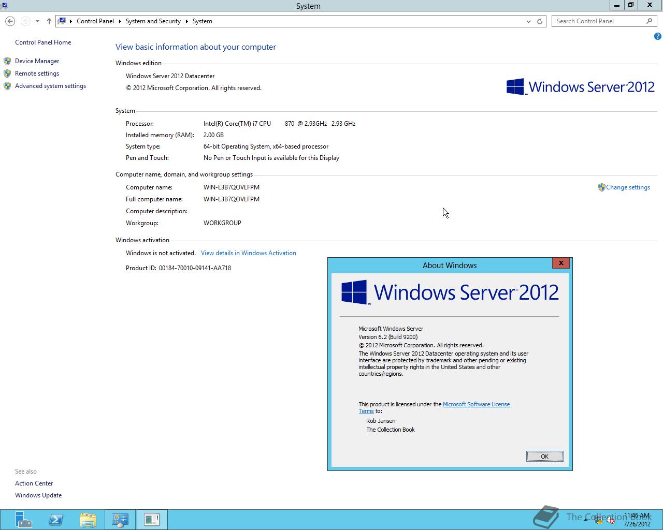Open File Explorer from the taskbar
Image resolution: width=663 pixels, height=530 pixels.
pos(88,519)
